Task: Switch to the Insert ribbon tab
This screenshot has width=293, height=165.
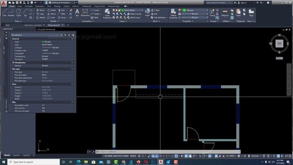Action: coord(20,6)
